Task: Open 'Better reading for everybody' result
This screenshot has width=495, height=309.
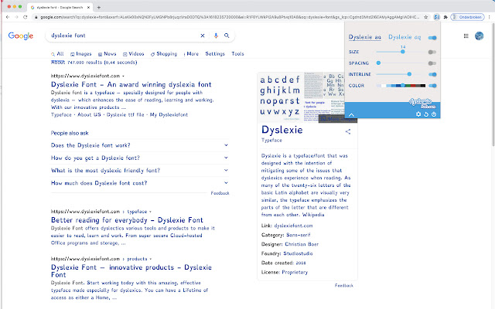Action: (127, 220)
